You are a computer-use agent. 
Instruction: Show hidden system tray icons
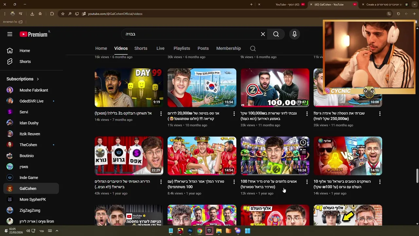(57, 231)
